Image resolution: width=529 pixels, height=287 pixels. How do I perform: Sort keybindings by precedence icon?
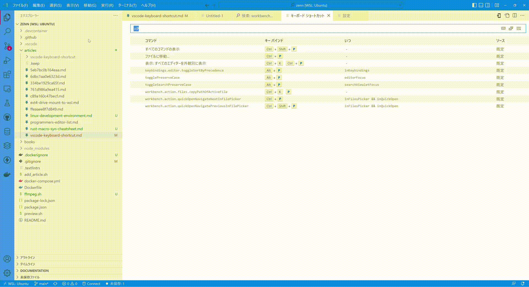pos(511,29)
